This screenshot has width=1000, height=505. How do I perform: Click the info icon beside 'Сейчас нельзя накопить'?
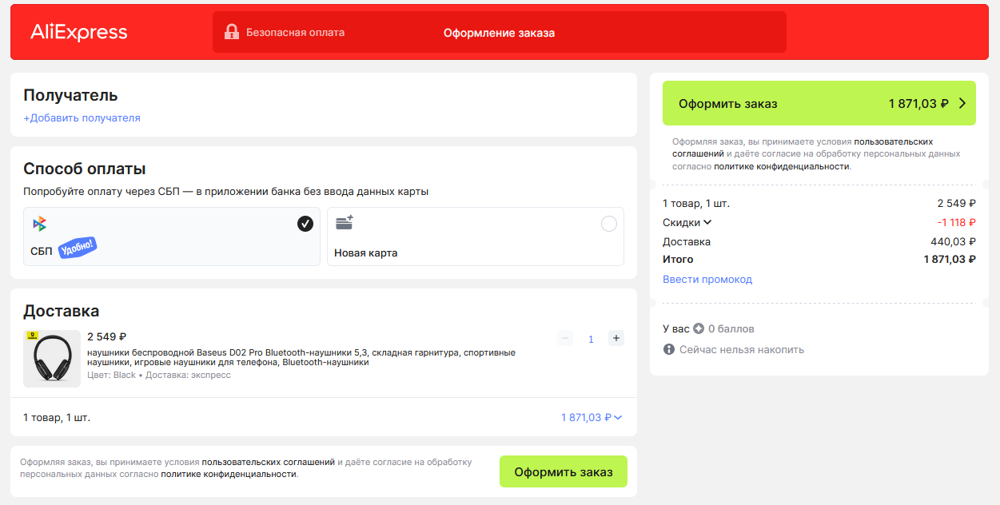[669, 349]
